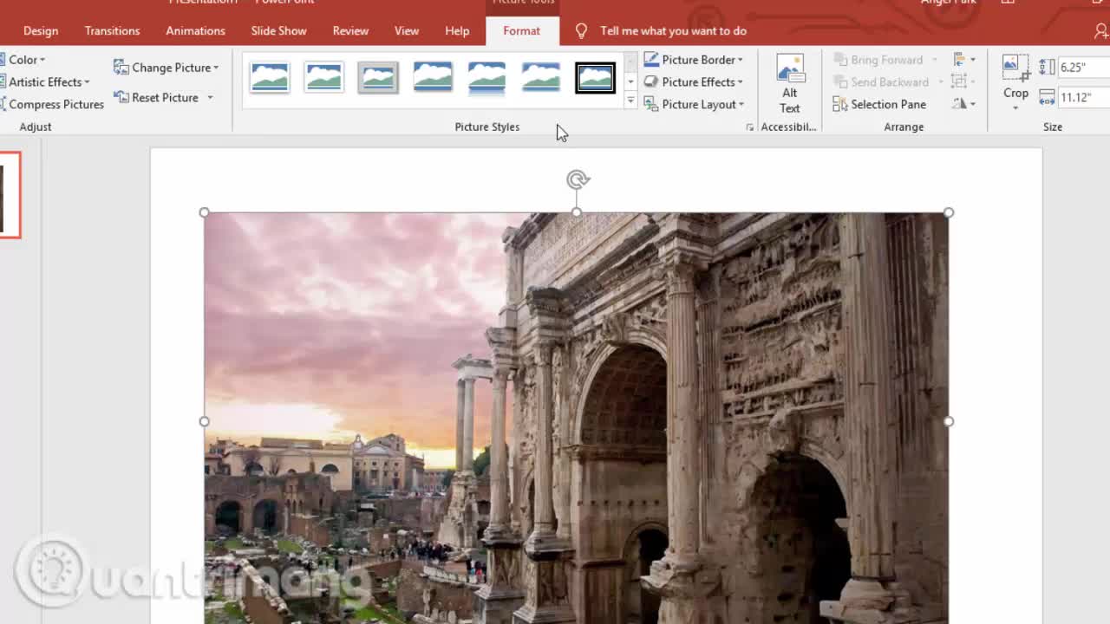Click the picture's top-middle resize handle
Viewport: 1110px width, 624px height.
click(x=577, y=212)
